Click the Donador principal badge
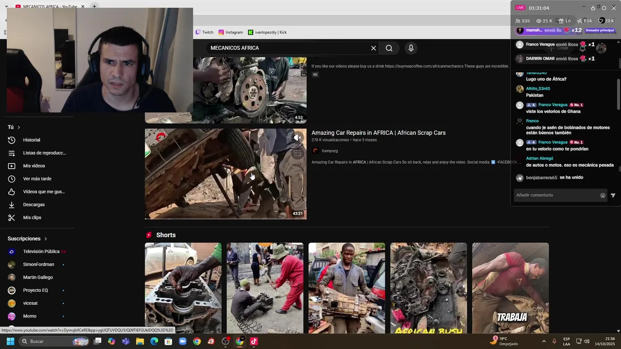Image resolution: width=621 pixels, height=349 pixels. click(x=600, y=31)
